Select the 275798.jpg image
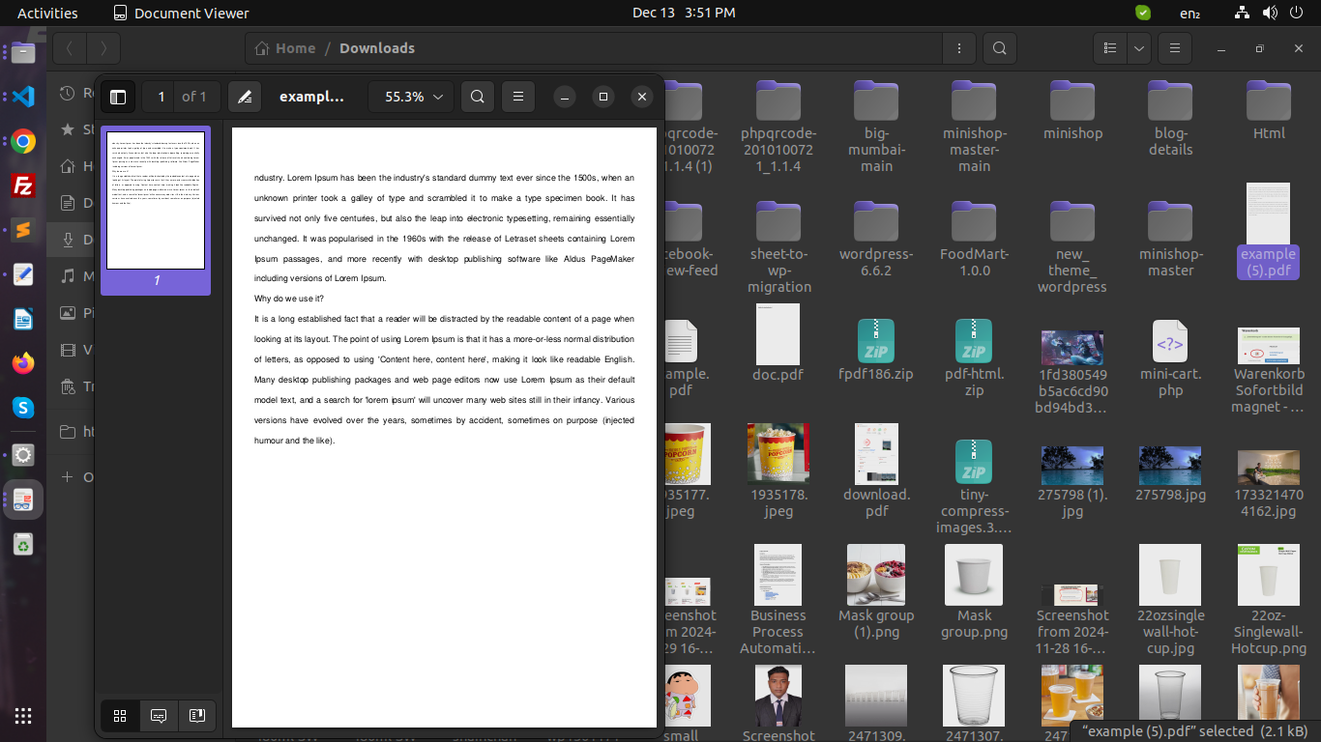This screenshot has width=1321, height=742. [1170, 474]
